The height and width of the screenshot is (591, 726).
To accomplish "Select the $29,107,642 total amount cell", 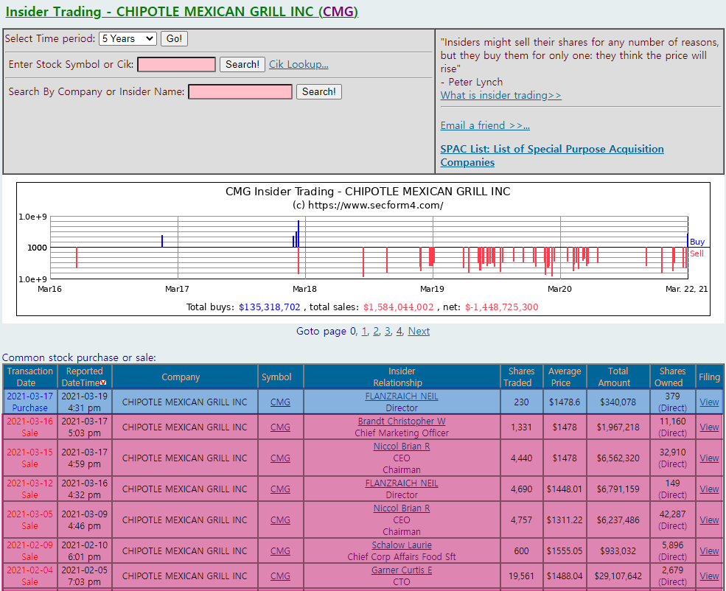I will (x=618, y=576).
